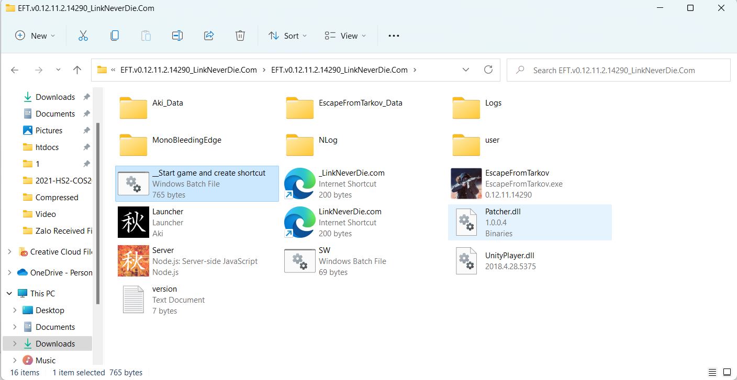Click the Copy icon in toolbar

114,36
